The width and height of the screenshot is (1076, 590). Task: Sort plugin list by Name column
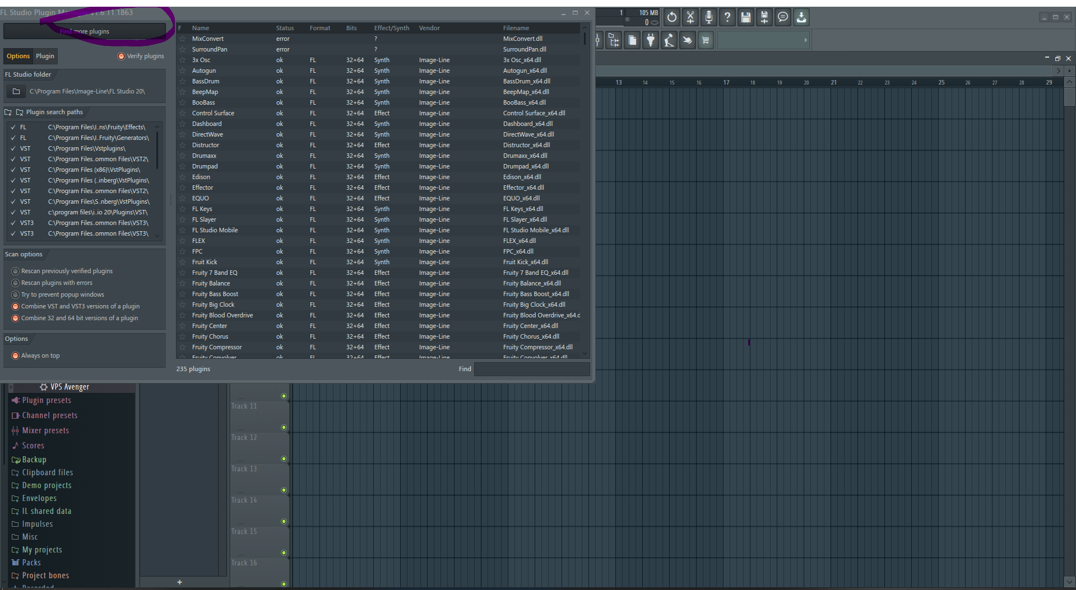tap(201, 28)
